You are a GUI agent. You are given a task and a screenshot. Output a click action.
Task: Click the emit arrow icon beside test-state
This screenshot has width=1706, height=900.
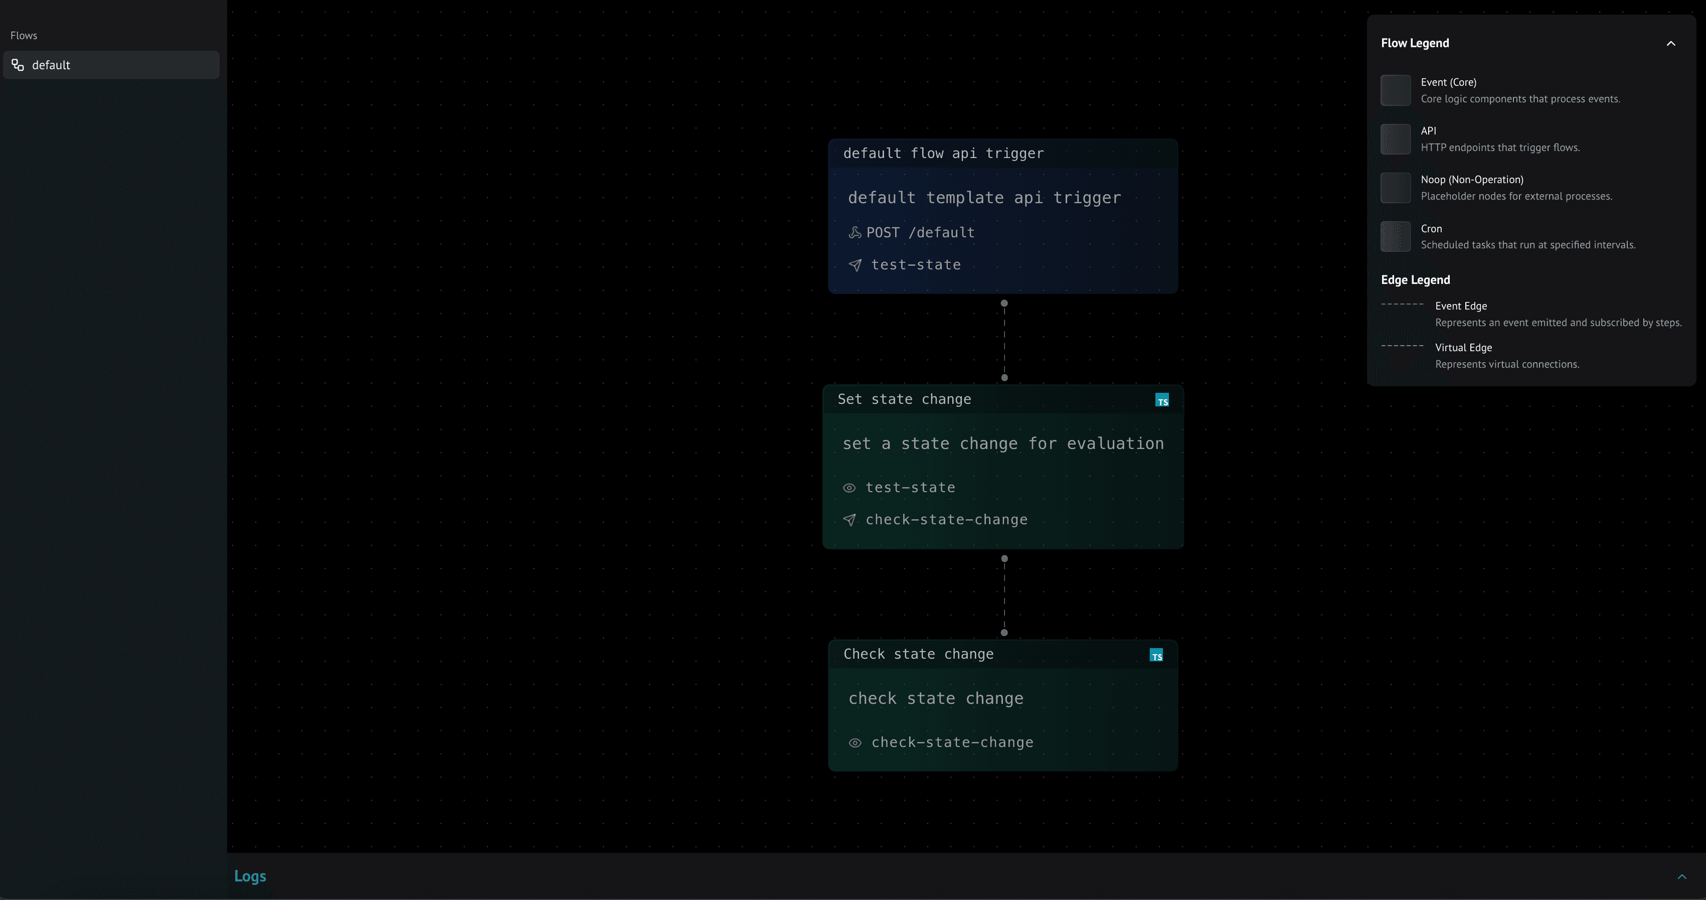click(855, 265)
